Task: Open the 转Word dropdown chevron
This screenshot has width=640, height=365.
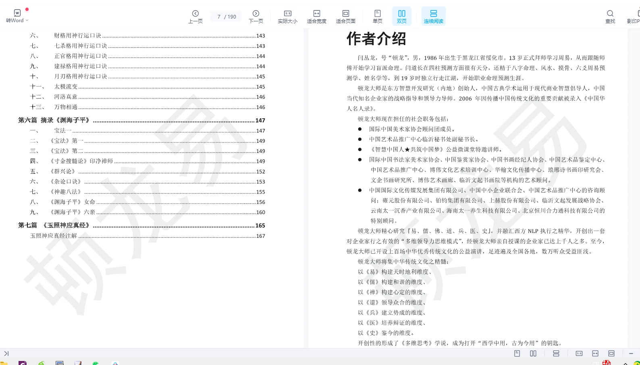Action: (27, 21)
